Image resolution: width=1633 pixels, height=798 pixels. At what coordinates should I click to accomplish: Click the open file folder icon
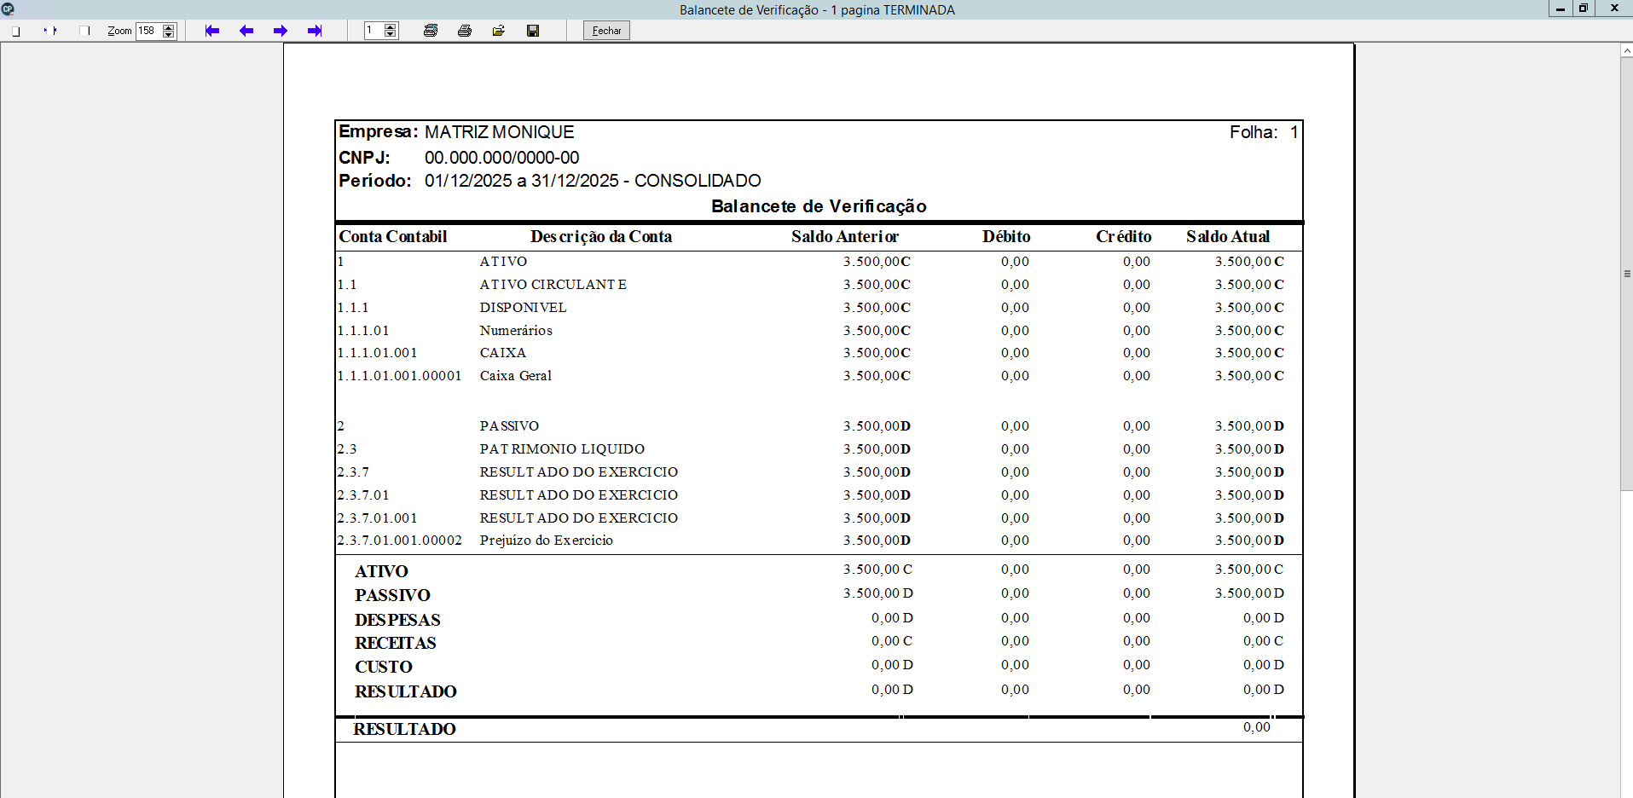click(x=499, y=31)
